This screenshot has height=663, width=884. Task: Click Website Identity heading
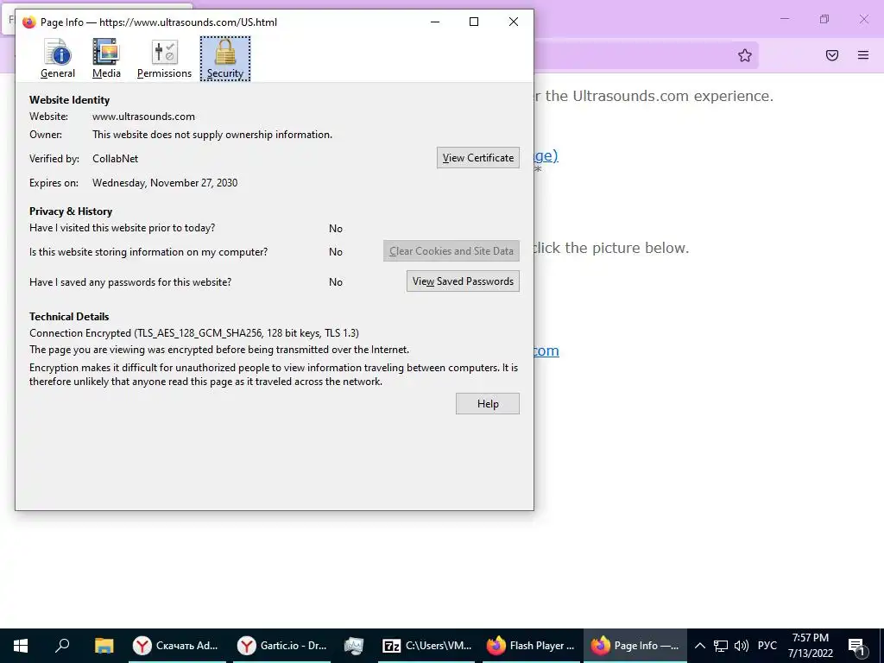(69, 100)
